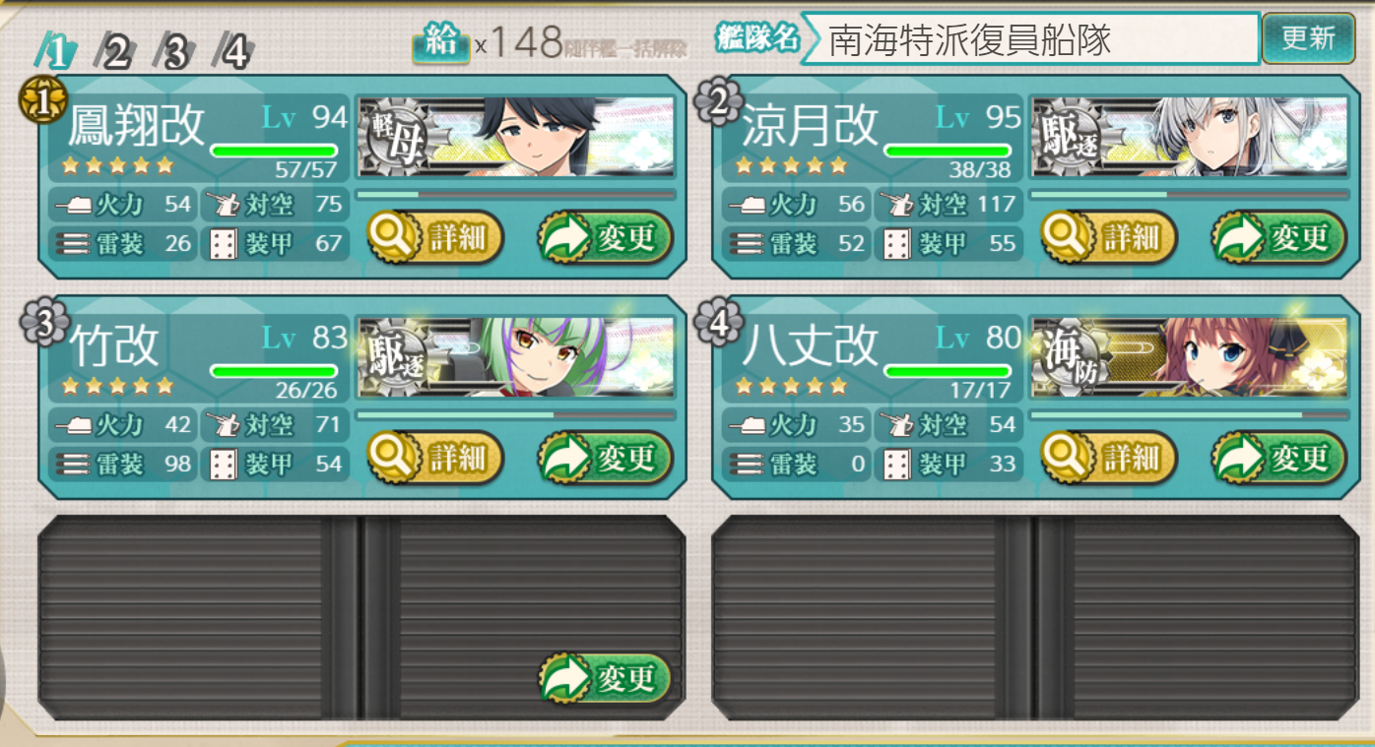Viewport: 1375px width, 747px height.
Task: Add ship to empty fifth slot
Action: (605, 678)
